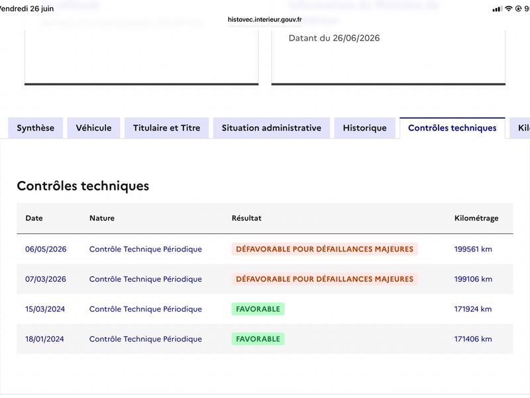The image size is (530, 398).
Task: Select the 199106 km mileage value
Action: (473, 279)
